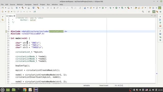Click the Build All icon left of the hammer
The height and width of the screenshot is (92, 163).
[17, 8]
